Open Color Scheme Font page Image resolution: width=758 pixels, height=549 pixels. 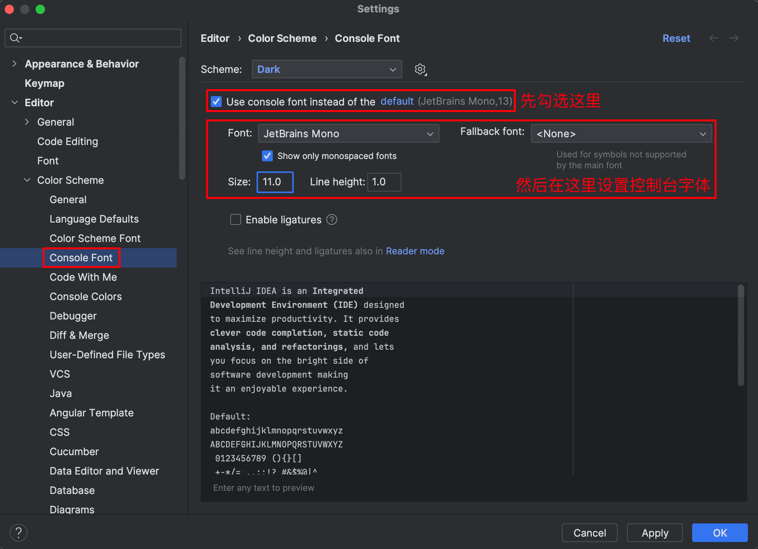pyautogui.click(x=95, y=238)
